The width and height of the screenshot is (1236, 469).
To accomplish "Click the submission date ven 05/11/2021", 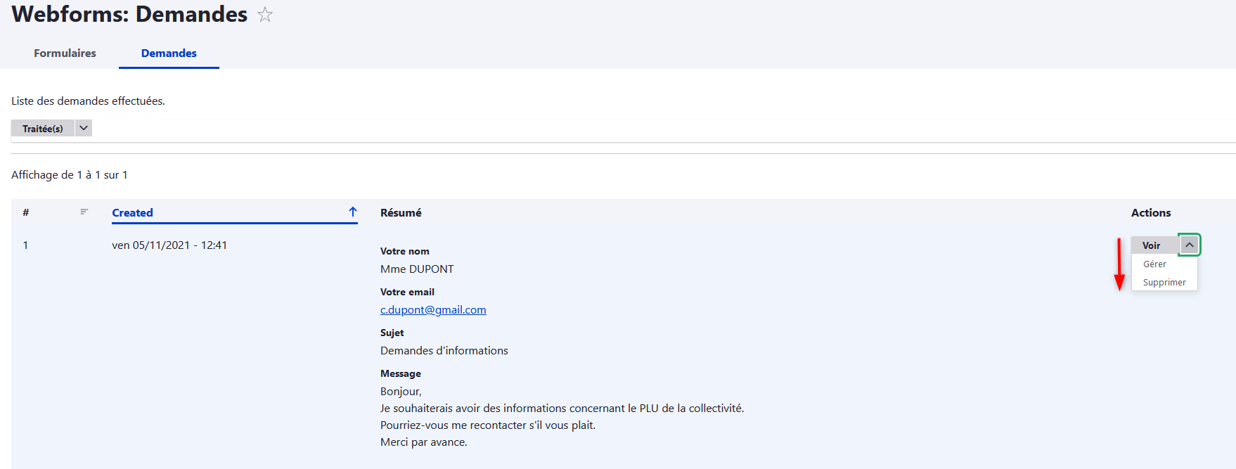I will (169, 245).
